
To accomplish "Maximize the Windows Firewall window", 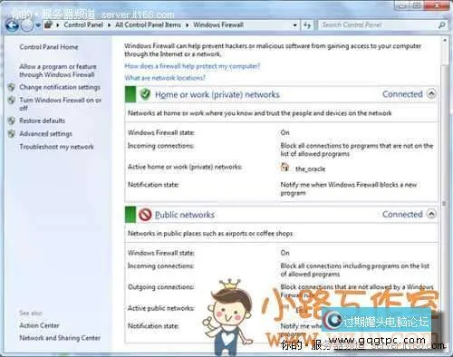I will [x=417, y=5].
